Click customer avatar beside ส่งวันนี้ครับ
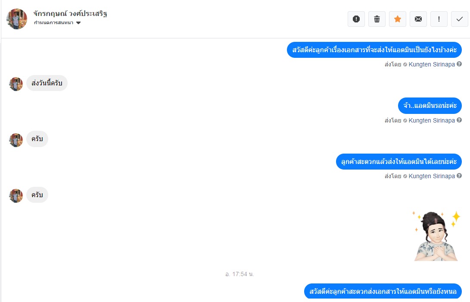This screenshot has width=470, height=302. (16, 84)
